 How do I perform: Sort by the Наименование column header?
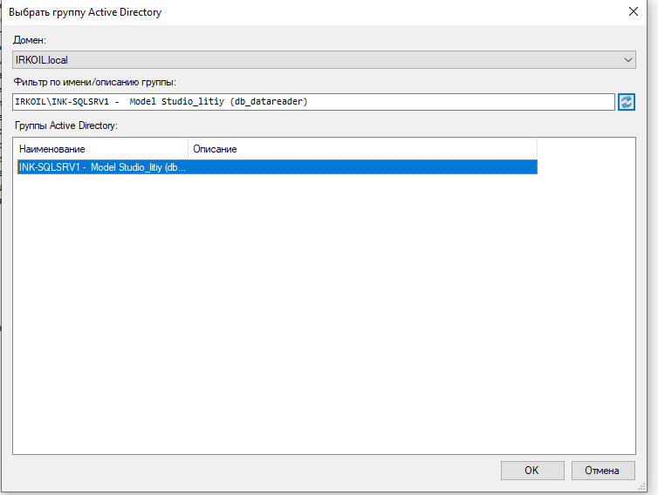click(x=102, y=149)
